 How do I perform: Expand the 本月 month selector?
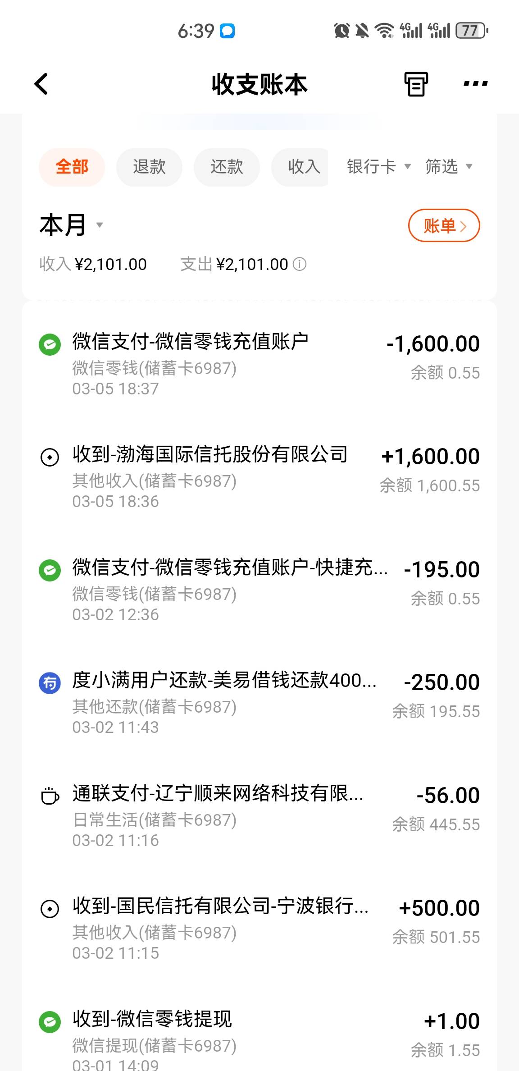tap(71, 225)
